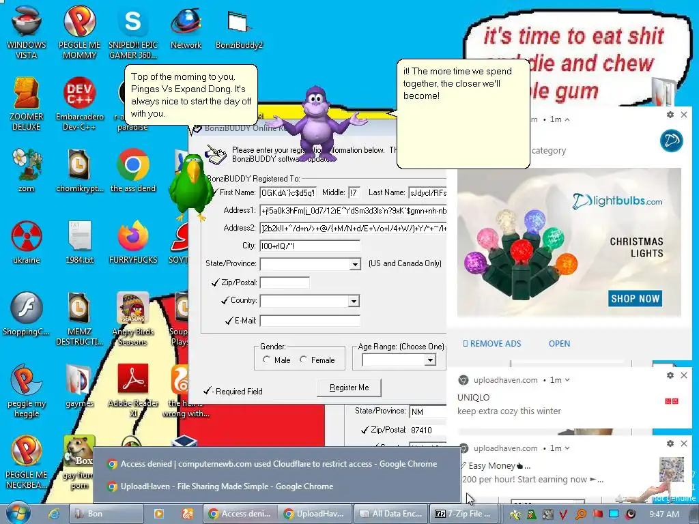Collapse lightbulbs.com notification with the chevron
This screenshot has height=524, width=699.
click(x=567, y=119)
